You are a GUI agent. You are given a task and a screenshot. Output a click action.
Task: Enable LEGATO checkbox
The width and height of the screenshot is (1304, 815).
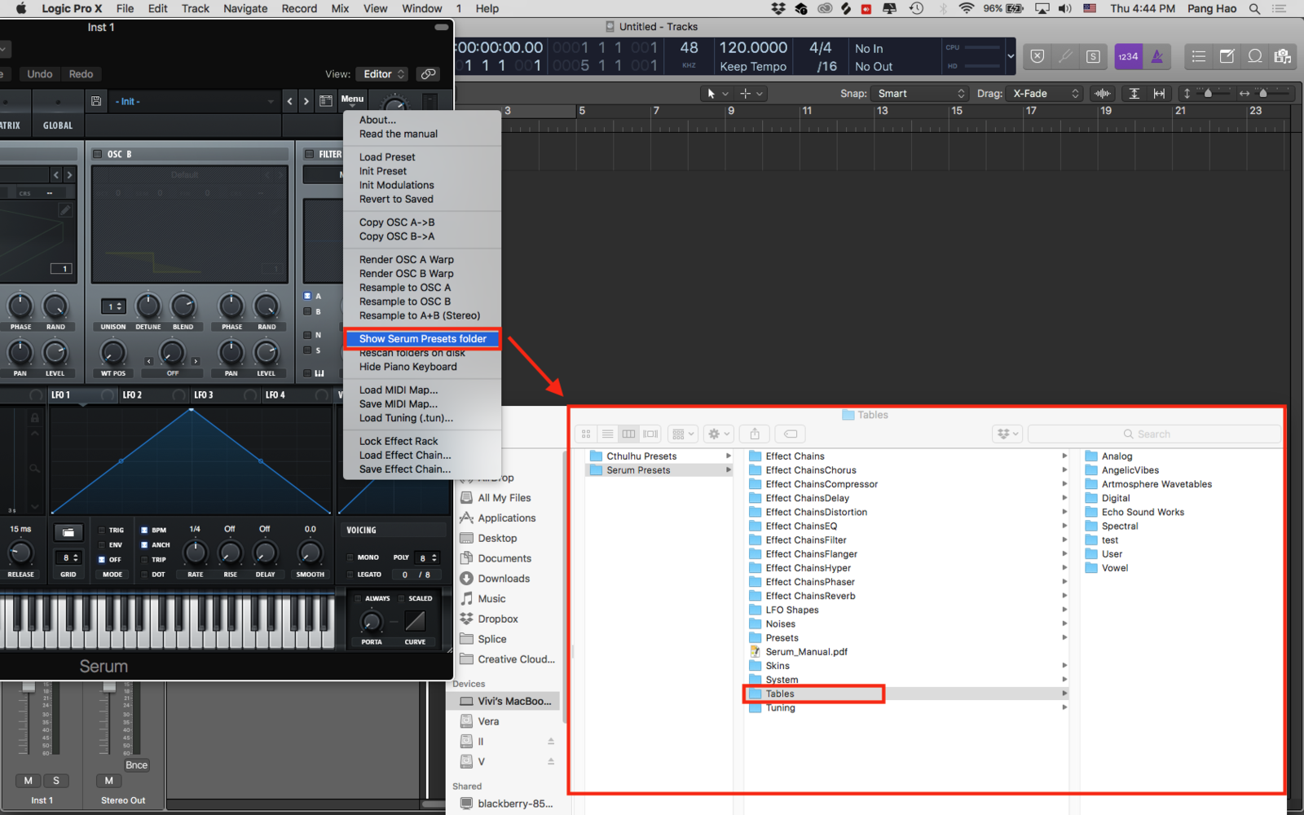click(350, 574)
